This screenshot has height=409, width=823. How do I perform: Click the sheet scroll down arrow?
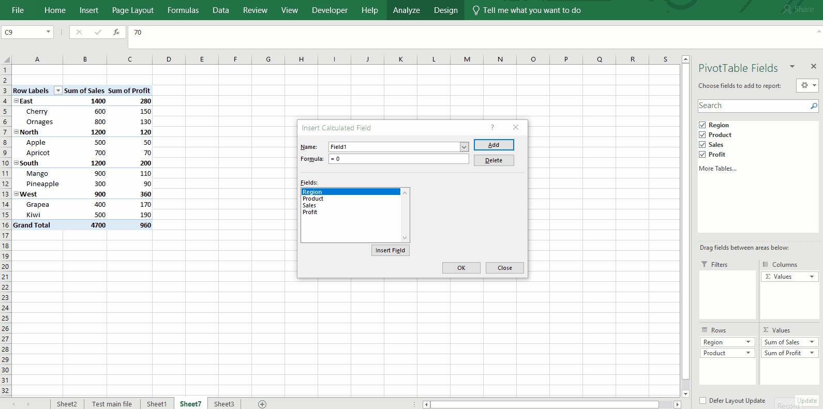coord(685,393)
